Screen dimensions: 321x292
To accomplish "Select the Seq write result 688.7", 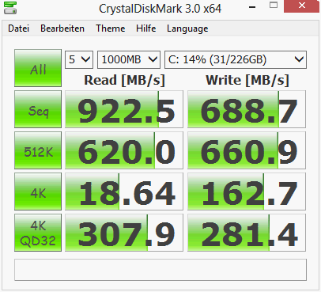I will (247, 109).
